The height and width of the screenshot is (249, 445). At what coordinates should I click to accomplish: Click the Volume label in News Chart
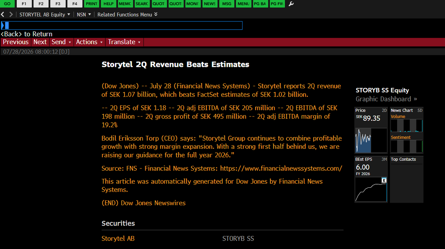coord(398,117)
